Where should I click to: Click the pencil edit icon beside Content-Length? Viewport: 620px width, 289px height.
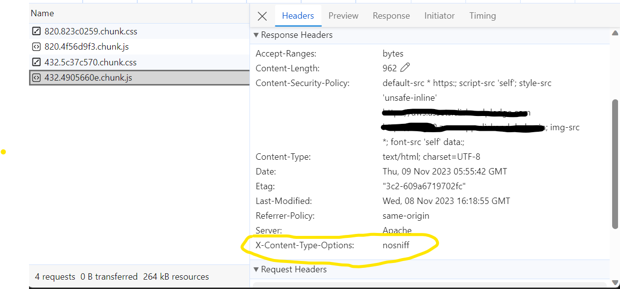click(405, 68)
